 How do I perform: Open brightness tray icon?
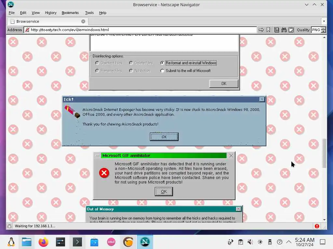[260, 242]
